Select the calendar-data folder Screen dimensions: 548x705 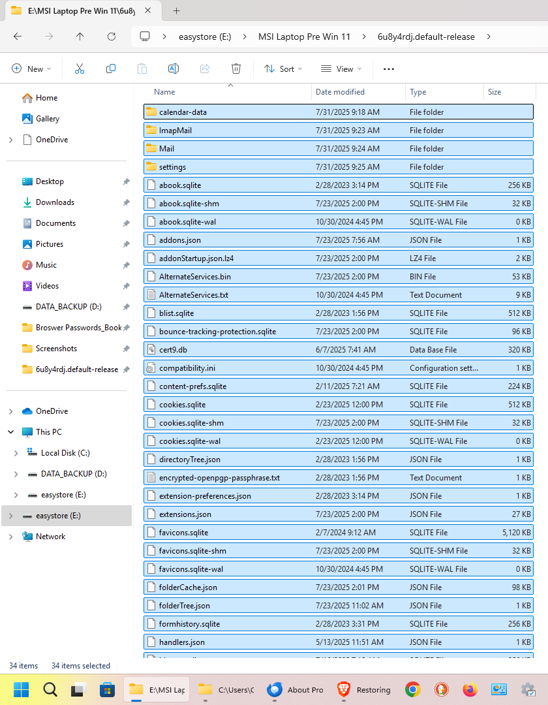(338, 112)
